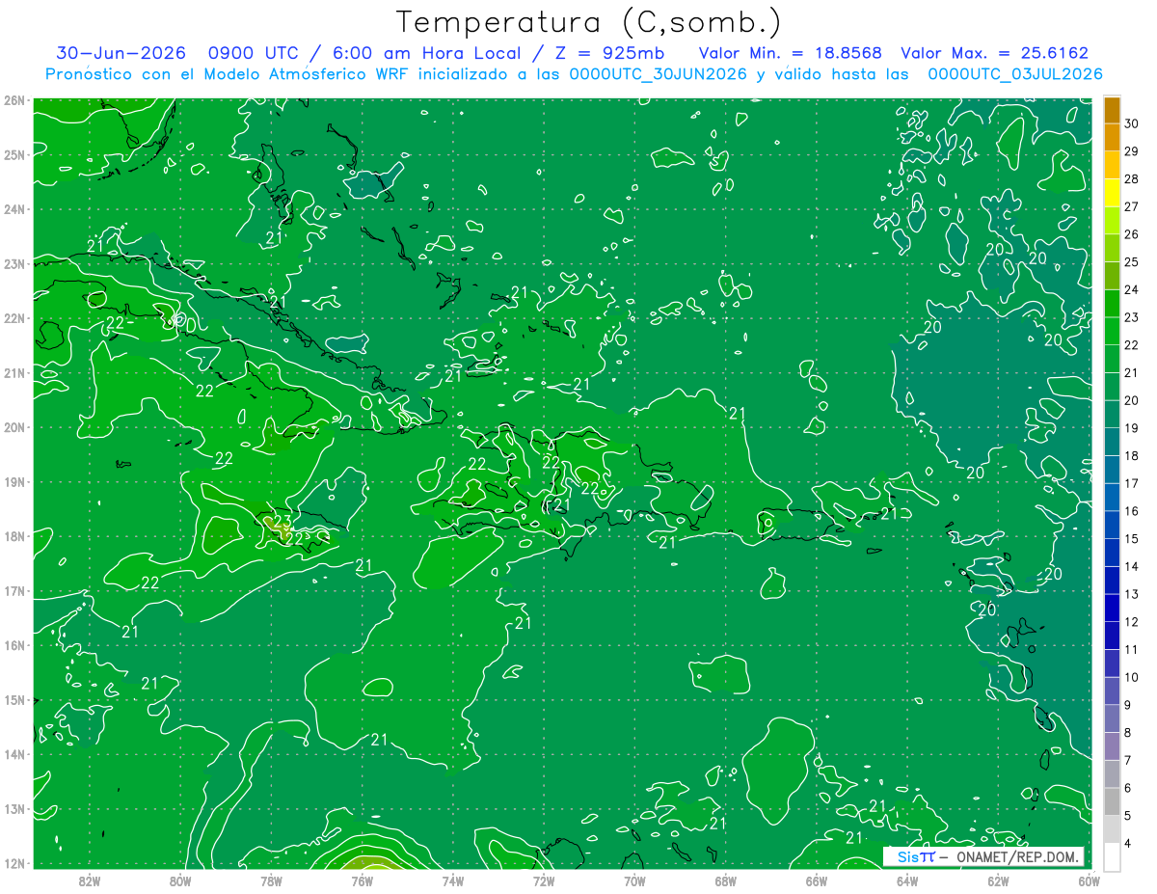
Task: Click the '0000UTC_03JUL2026' valid-until time
Action: tap(1015, 74)
